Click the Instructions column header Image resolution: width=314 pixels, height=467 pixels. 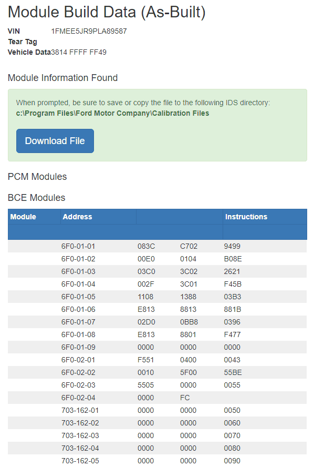tap(246, 217)
